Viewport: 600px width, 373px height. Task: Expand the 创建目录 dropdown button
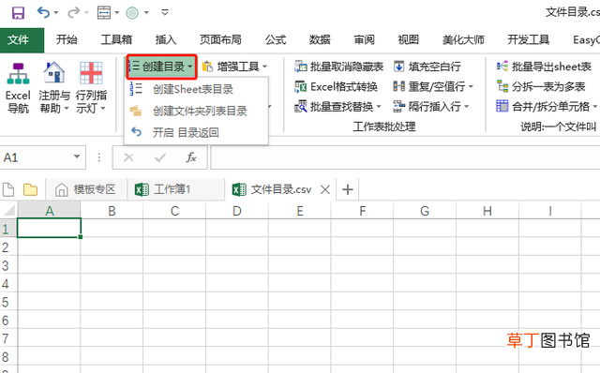162,67
